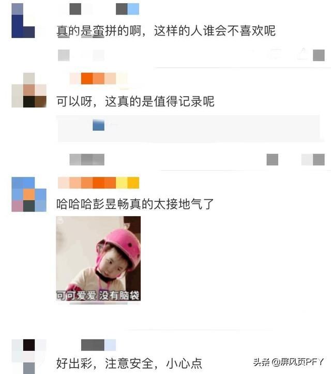Open the orange username above 可以呀 comment
Viewport: 331px width, 374px height.
[x=98, y=79]
